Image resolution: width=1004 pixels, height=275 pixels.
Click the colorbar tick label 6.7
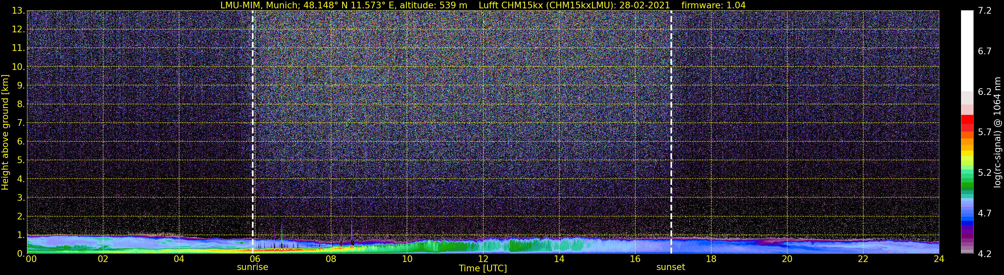pos(985,51)
